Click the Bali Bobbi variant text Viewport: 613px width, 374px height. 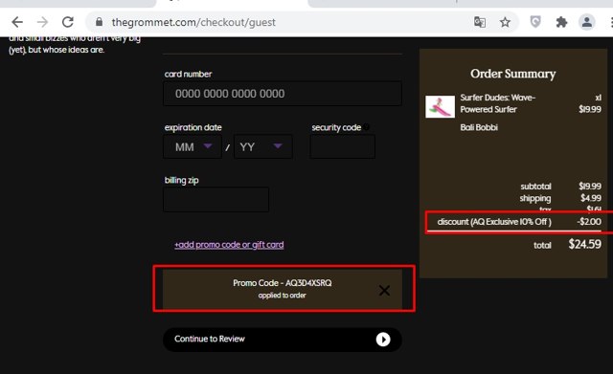click(x=479, y=127)
